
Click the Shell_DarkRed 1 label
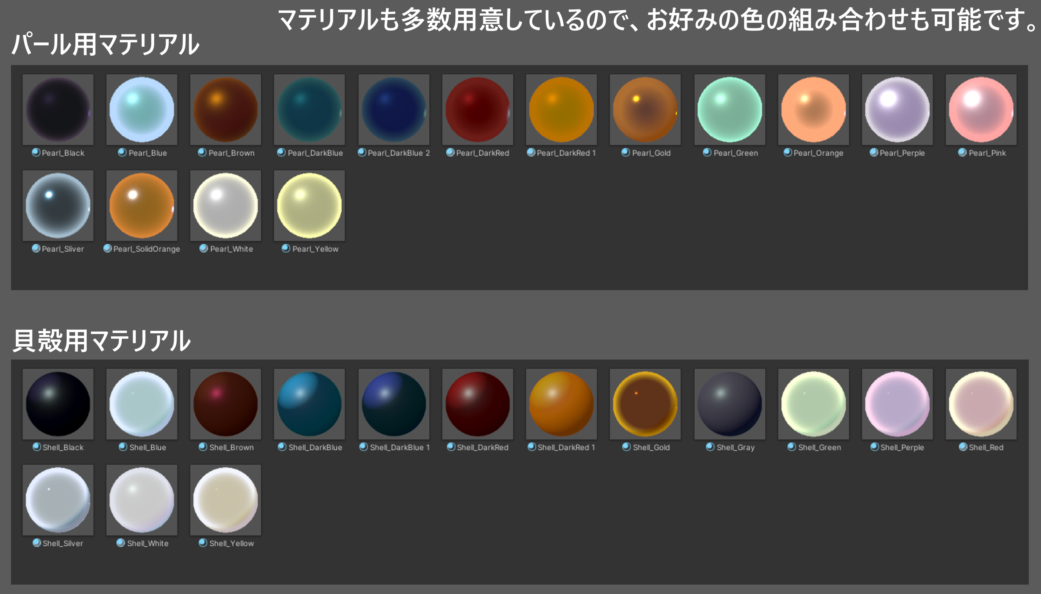click(x=566, y=447)
